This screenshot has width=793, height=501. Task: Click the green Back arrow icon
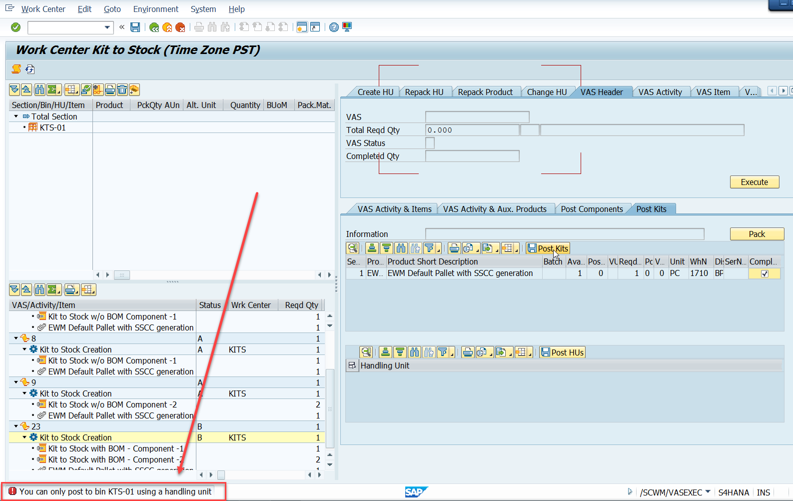154,27
